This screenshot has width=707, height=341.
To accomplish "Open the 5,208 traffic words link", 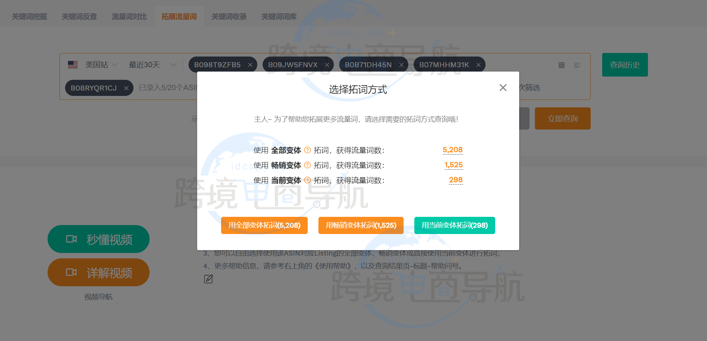I will pyautogui.click(x=452, y=150).
